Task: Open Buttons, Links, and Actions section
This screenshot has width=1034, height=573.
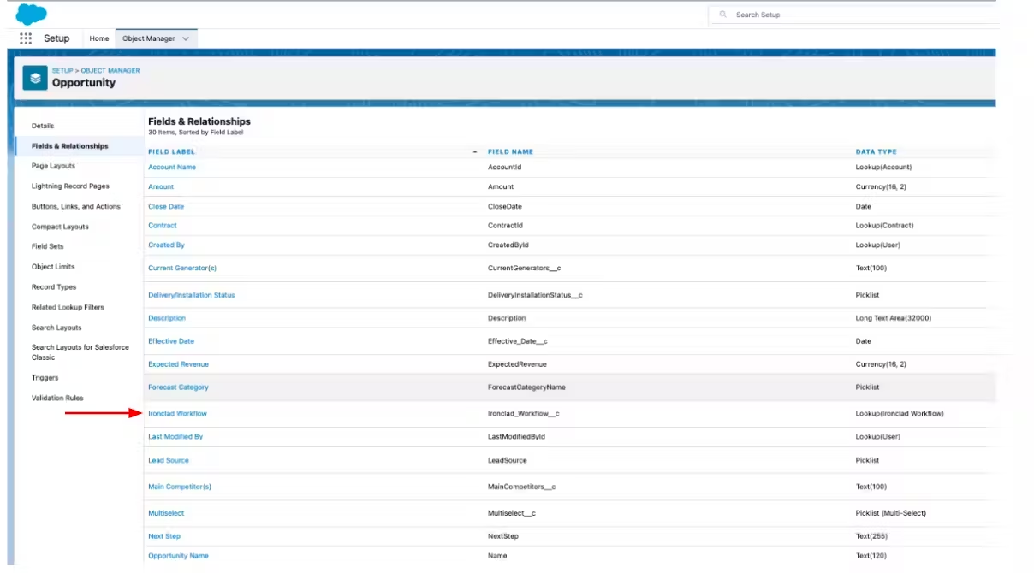Action: pos(76,206)
